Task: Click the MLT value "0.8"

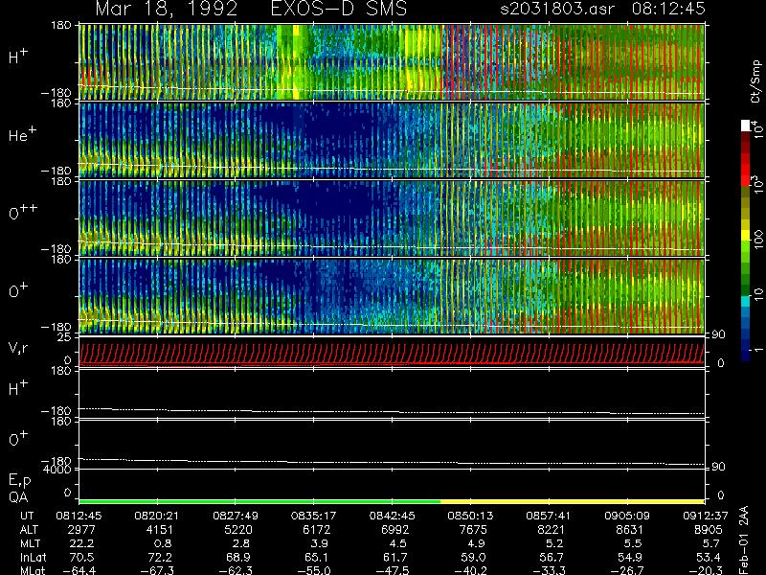Action: [163, 543]
